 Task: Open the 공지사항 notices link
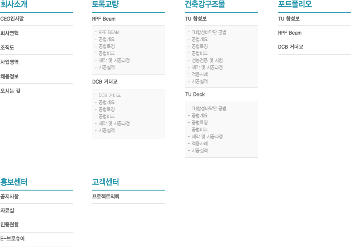(x=10, y=197)
